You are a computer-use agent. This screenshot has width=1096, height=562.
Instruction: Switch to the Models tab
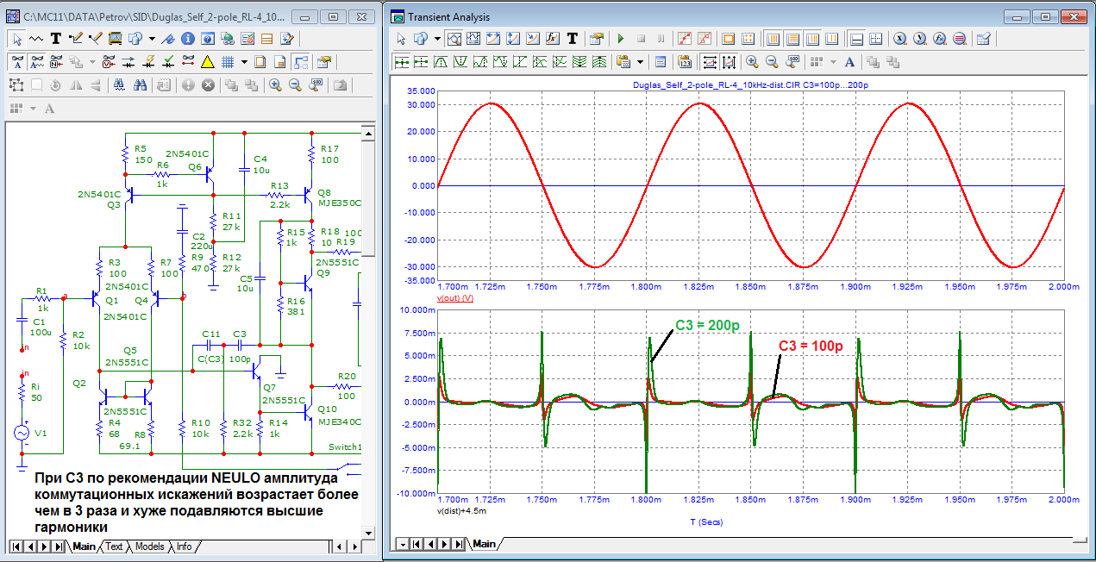coord(149,546)
